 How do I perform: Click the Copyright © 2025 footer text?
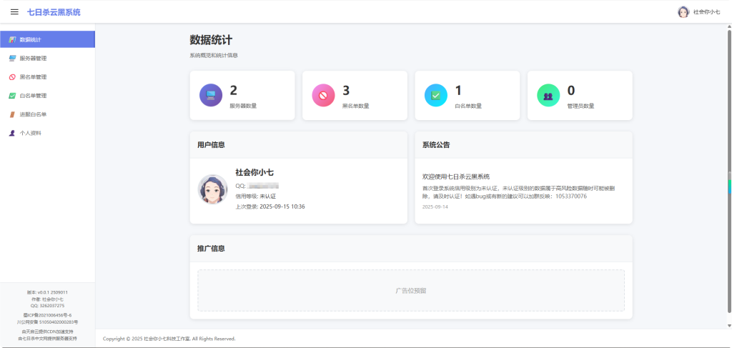[169, 339]
